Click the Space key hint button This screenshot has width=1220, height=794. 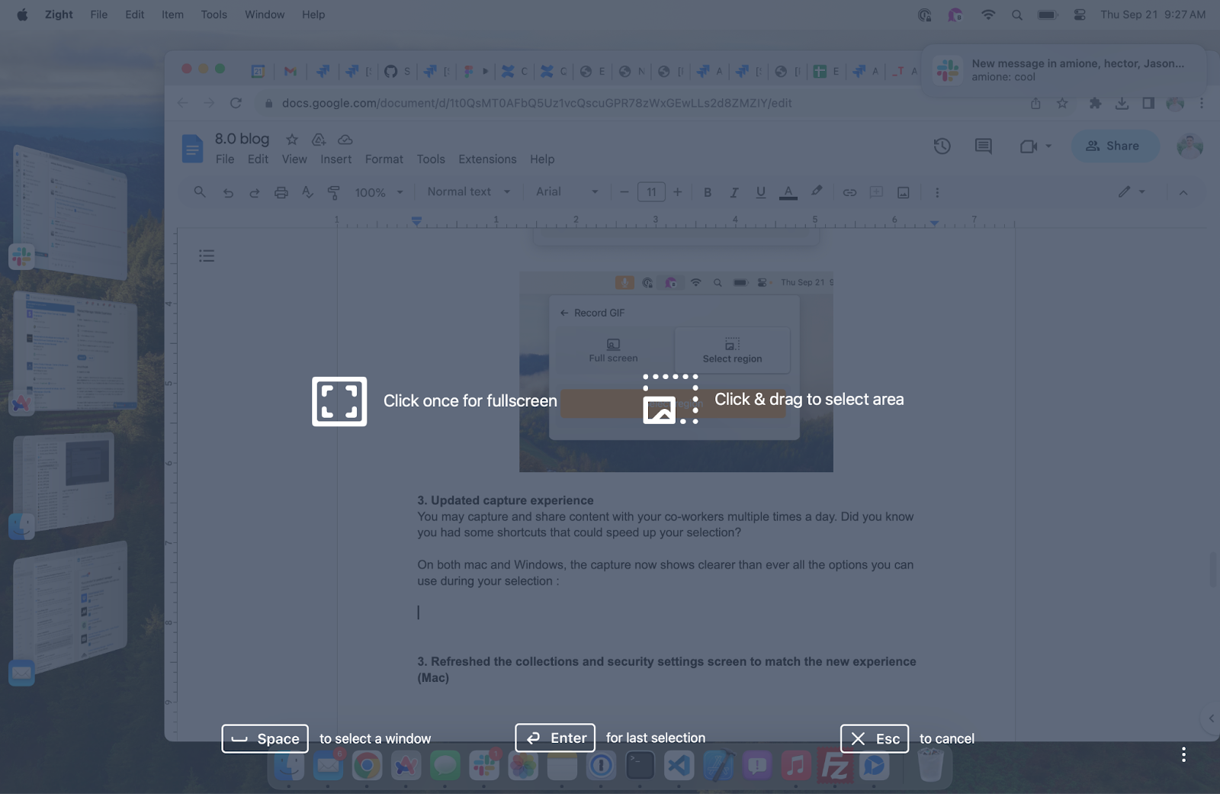[265, 738]
